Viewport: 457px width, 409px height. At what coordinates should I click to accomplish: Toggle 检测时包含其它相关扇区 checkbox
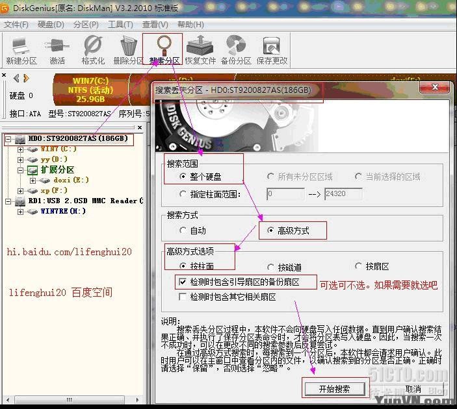point(183,297)
